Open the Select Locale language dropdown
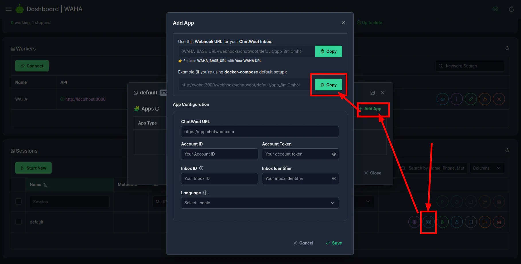The image size is (521, 264). point(260,203)
